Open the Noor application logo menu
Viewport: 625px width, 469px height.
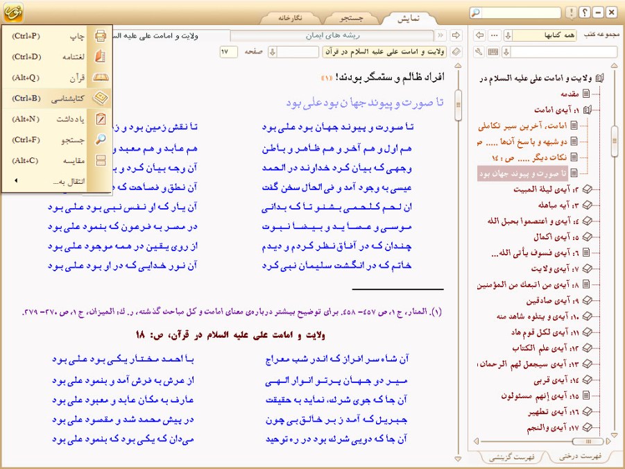[12, 12]
